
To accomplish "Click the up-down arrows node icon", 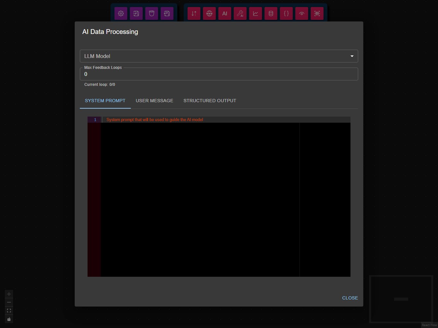I will [x=194, y=13].
